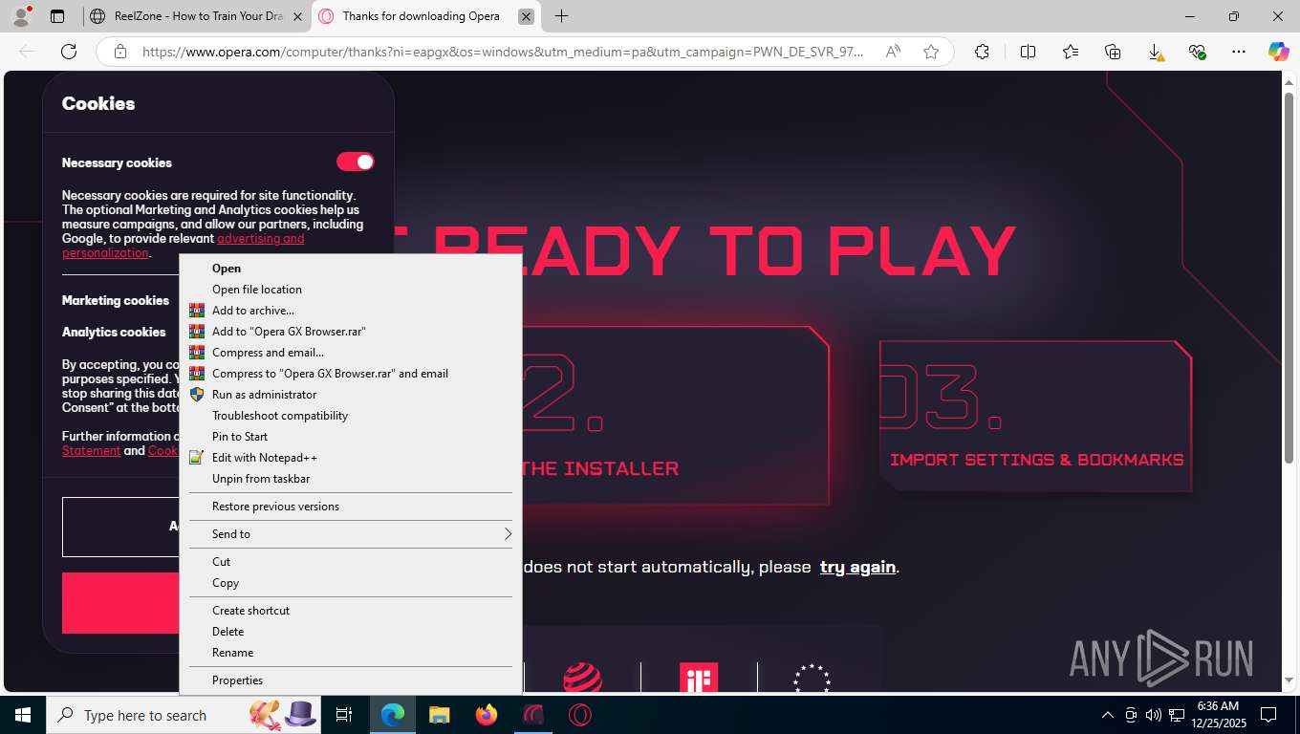Open Opera GX from the taskbar
This screenshot has width=1300, height=734.
[533, 715]
